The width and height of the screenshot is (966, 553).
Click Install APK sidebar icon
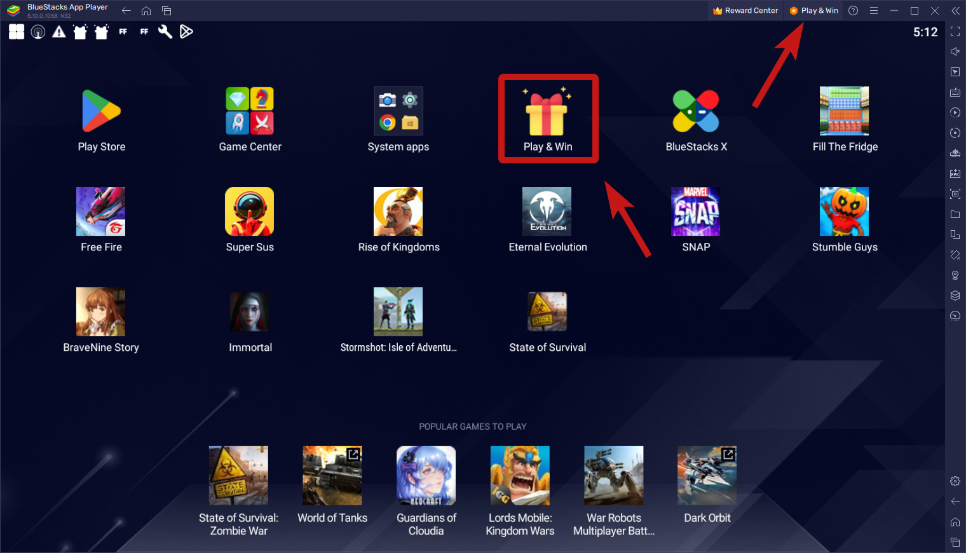(955, 174)
